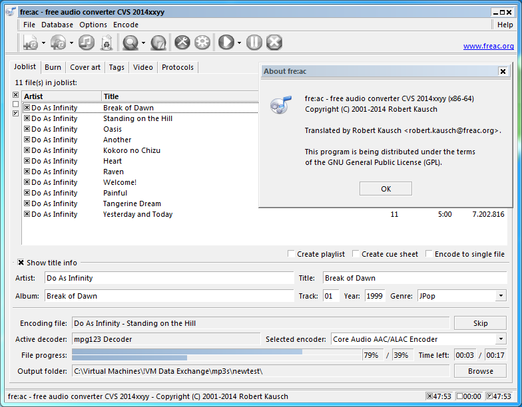
Task: Edit the Year field showing 1999
Action: (375, 295)
